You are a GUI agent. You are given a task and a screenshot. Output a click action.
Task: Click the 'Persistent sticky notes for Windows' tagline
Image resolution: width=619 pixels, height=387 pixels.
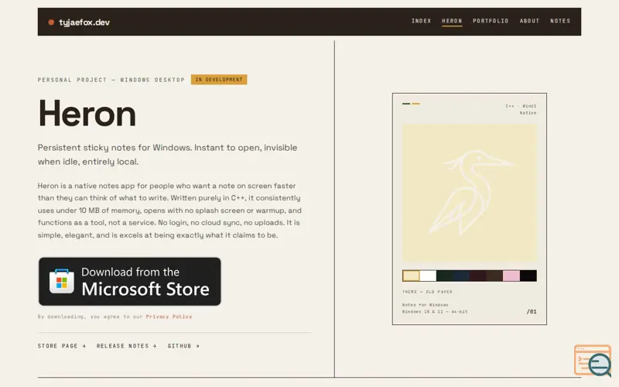167,154
